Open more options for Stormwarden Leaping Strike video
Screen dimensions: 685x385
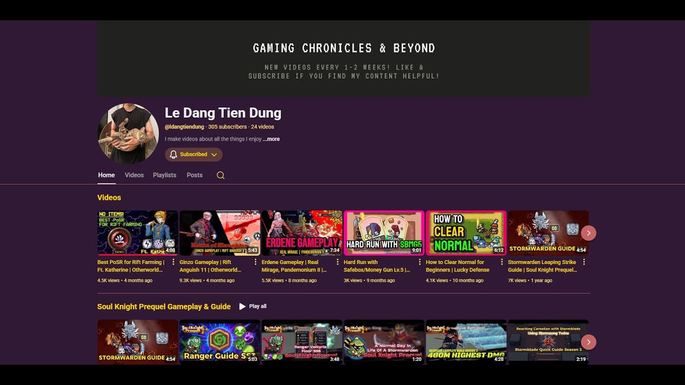pyautogui.click(x=584, y=262)
